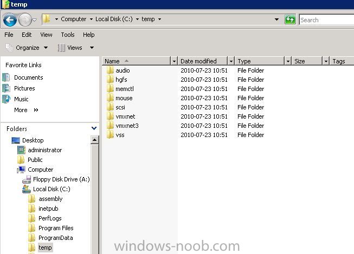This screenshot has width=354, height=254.
Task: Select ProgramData folder in the tree
Action: (50, 238)
